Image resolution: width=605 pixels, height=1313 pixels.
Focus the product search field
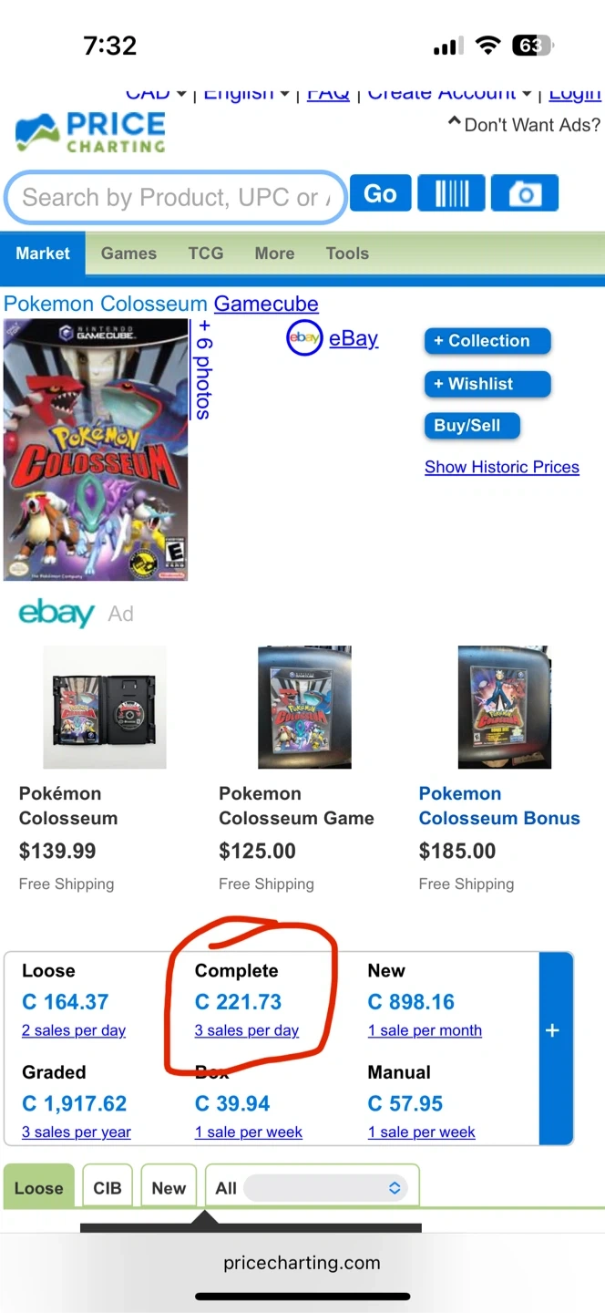(175, 197)
